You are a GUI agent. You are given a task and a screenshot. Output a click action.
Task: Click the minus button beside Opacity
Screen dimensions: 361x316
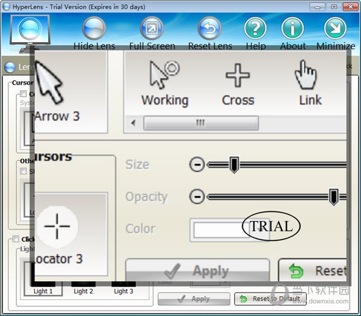197,196
